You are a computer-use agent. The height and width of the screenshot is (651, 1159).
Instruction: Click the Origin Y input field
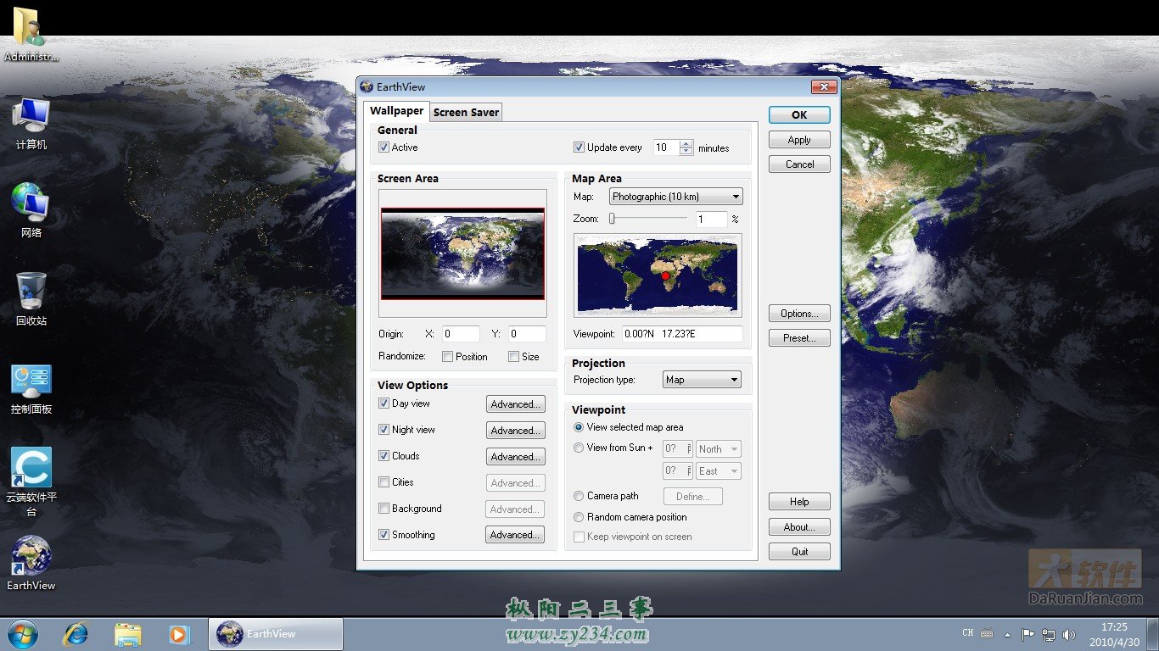pos(527,334)
